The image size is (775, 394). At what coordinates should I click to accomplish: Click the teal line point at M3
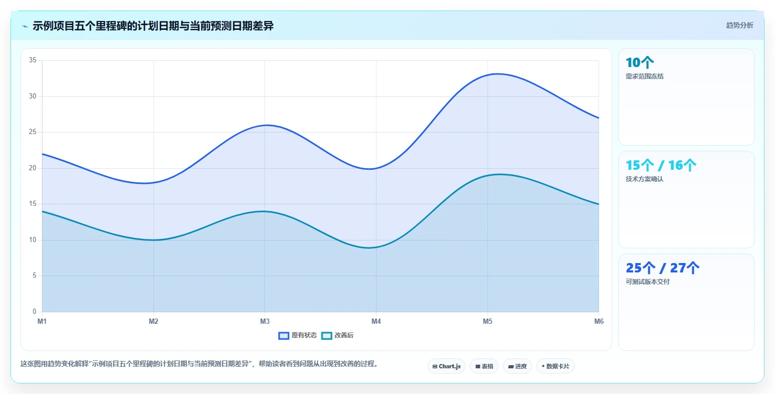coord(265,211)
